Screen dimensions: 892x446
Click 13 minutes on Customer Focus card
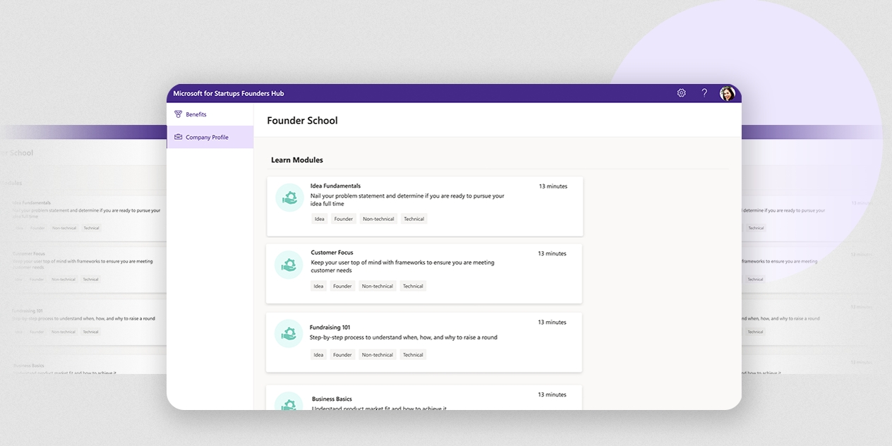pos(553,253)
